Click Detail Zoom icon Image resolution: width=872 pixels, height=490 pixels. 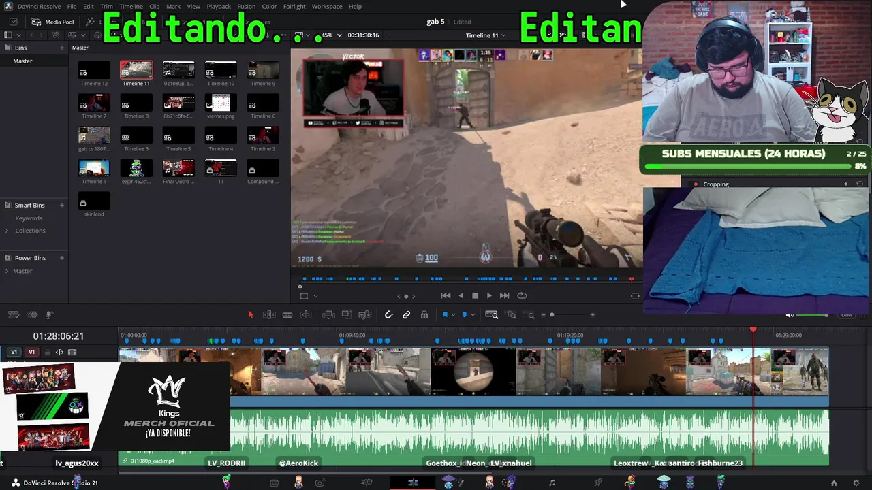512,314
